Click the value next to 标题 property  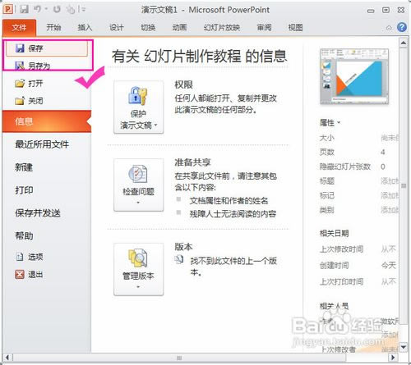[x=390, y=181]
